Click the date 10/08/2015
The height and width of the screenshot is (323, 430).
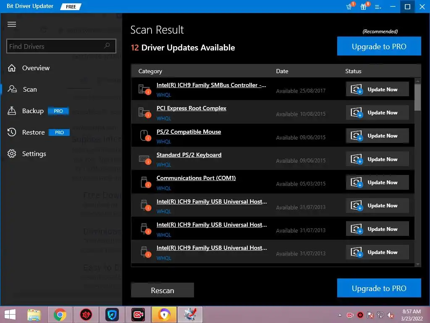[x=312, y=114]
